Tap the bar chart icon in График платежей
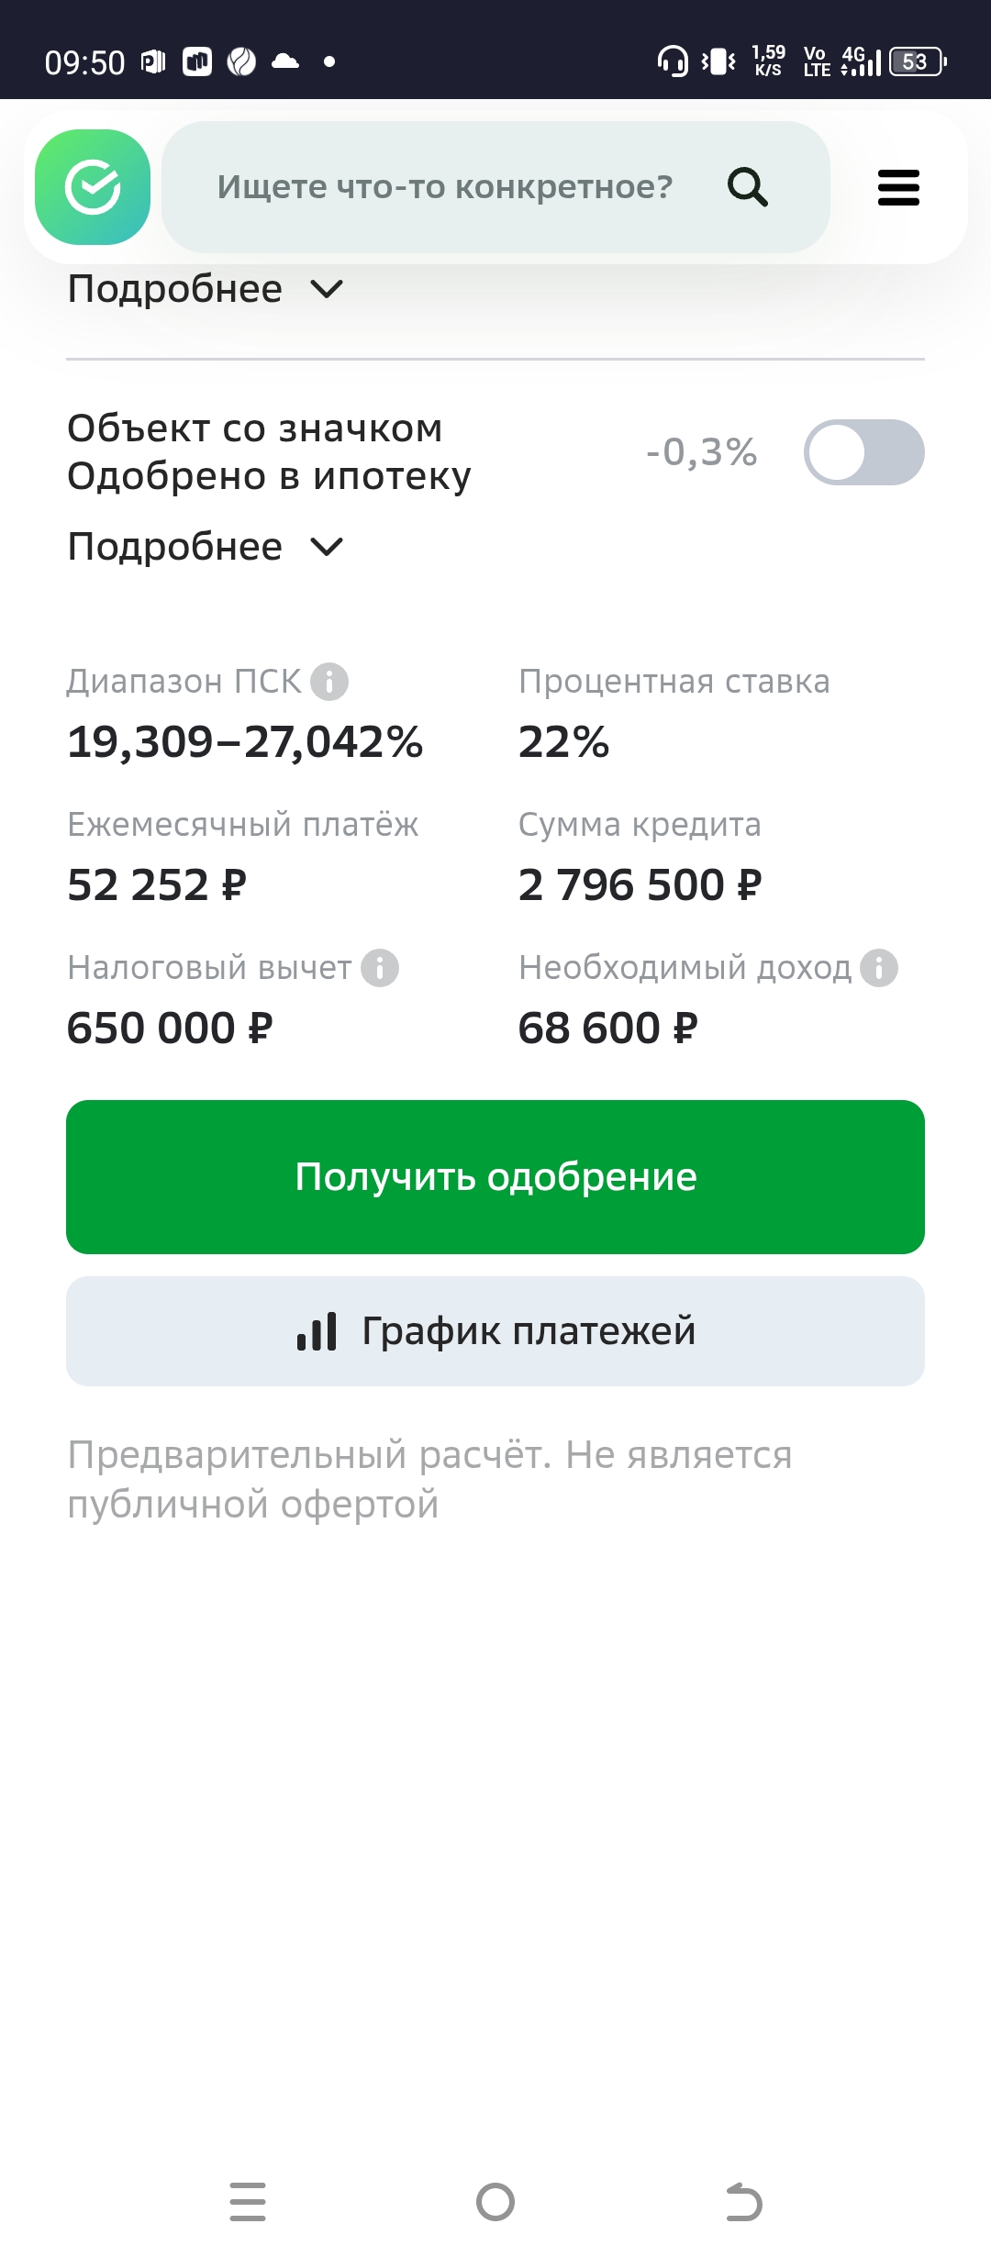The image size is (991, 2257). 317,1331
